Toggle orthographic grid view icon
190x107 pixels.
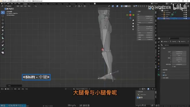pos(133,29)
